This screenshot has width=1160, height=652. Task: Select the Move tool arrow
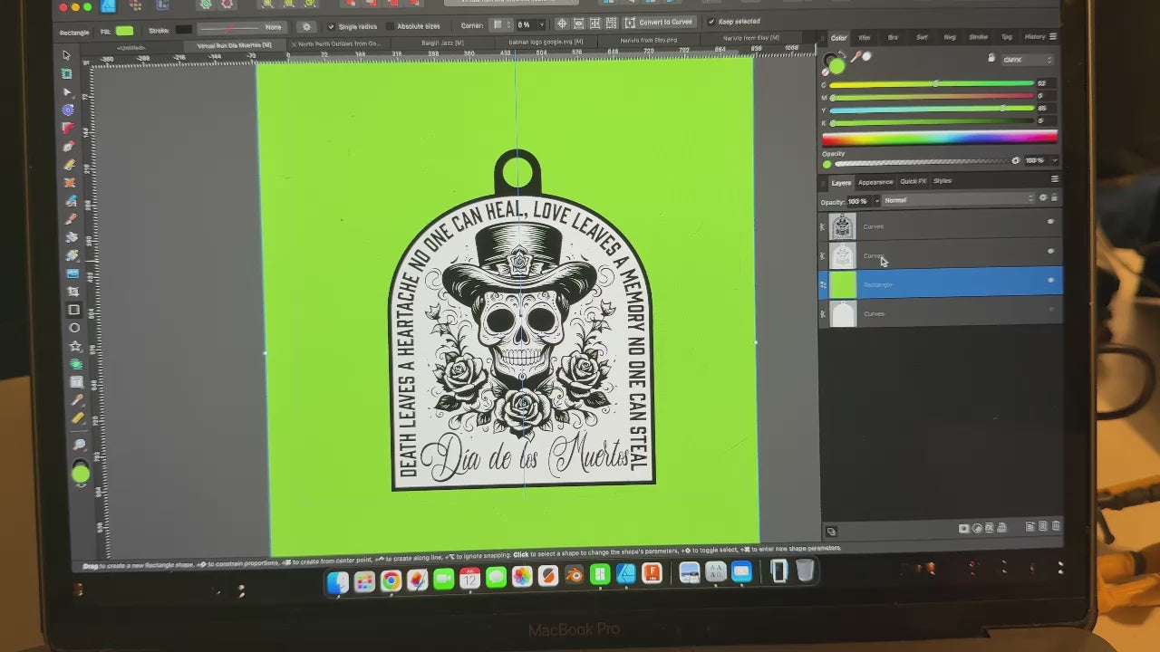pos(66,55)
